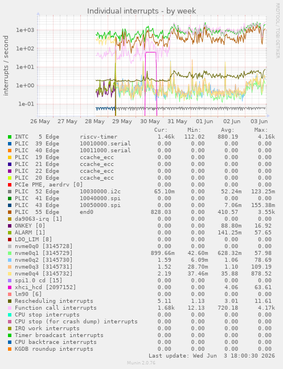The width and height of the screenshot is (283, 369).
Task: Click the 'Rescheduling interrupts' legend row
Action: coord(54,301)
